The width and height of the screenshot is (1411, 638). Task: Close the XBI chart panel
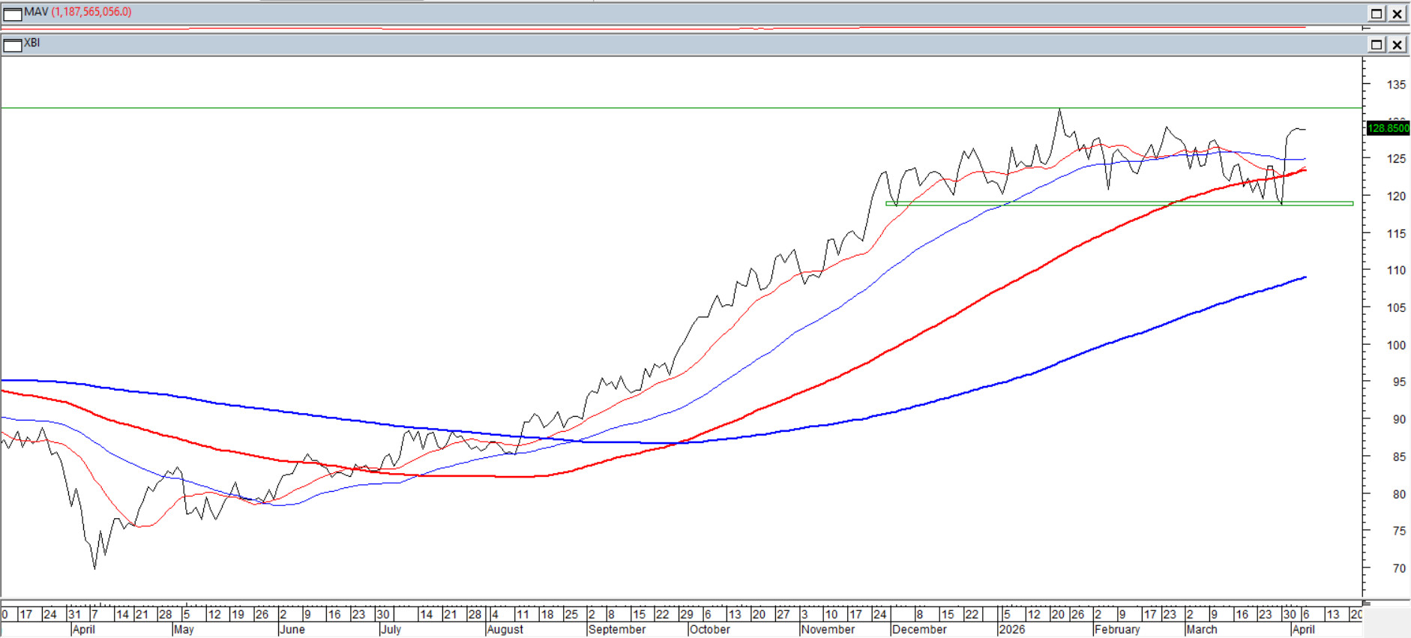(x=1398, y=45)
